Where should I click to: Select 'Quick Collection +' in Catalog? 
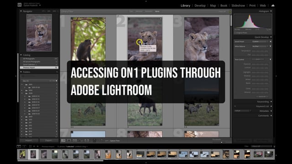coord(39,65)
